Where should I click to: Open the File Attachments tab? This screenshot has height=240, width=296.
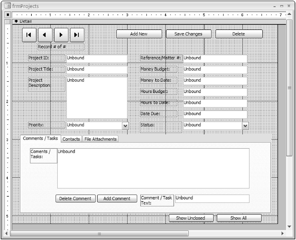coord(100,139)
